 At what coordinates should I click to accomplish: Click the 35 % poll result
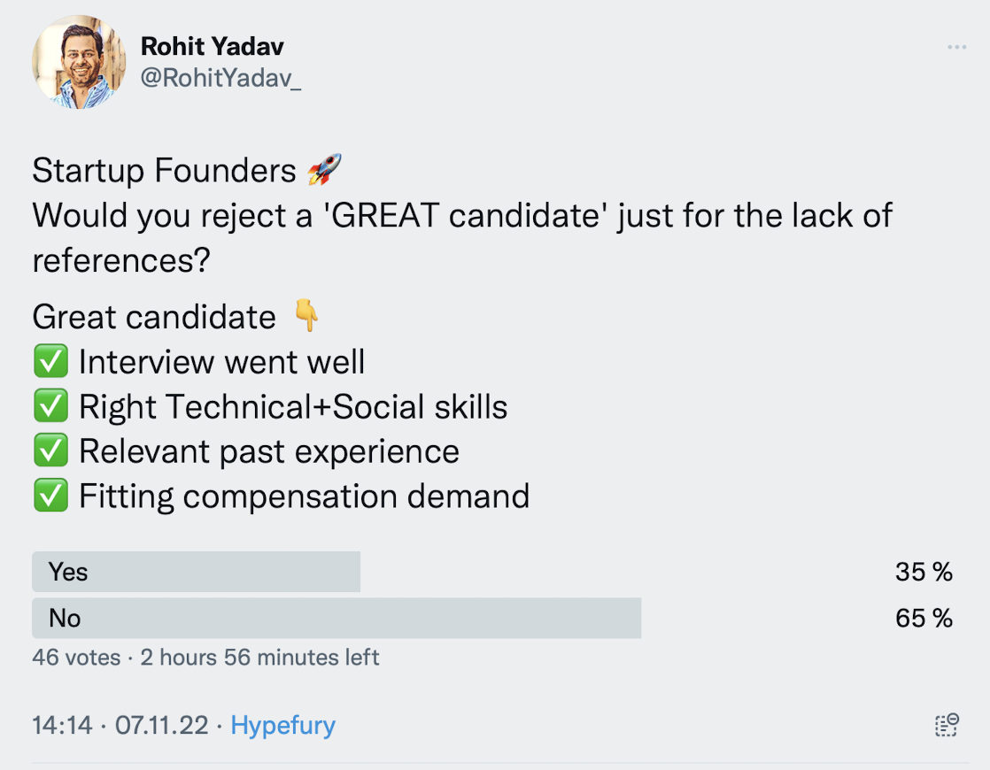tap(924, 573)
